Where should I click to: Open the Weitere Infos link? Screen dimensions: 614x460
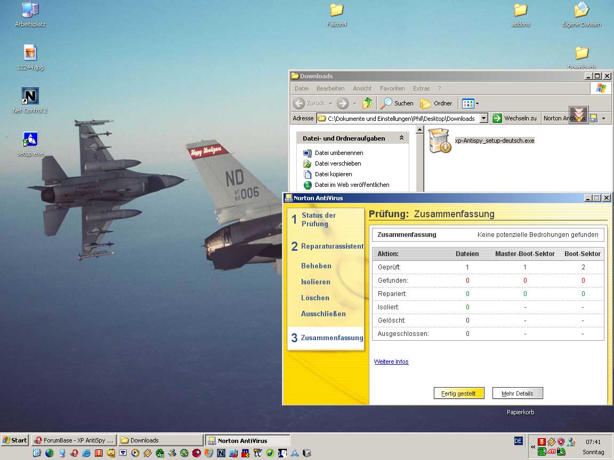coord(391,362)
